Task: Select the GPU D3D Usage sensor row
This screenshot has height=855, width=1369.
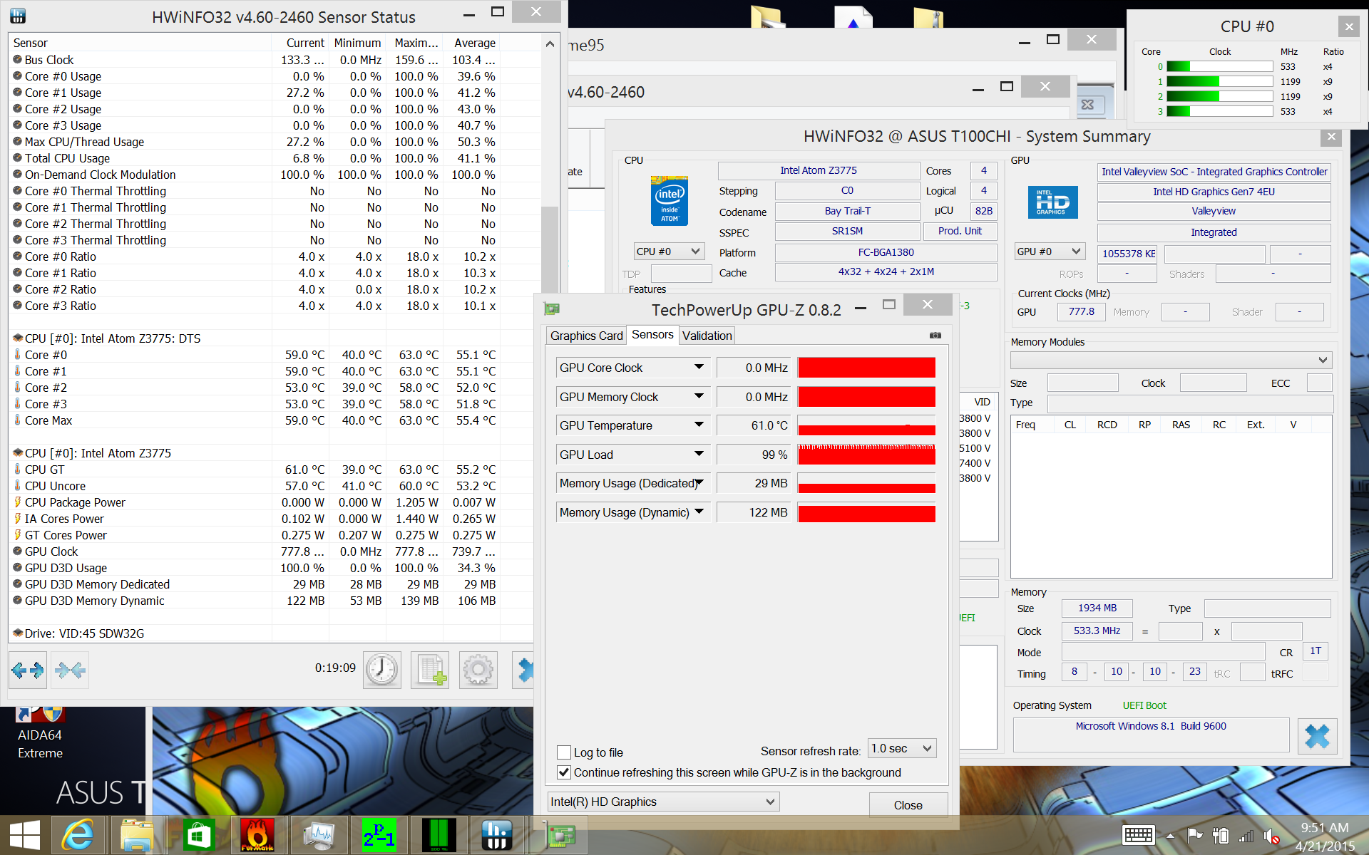Action: tap(271, 568)
